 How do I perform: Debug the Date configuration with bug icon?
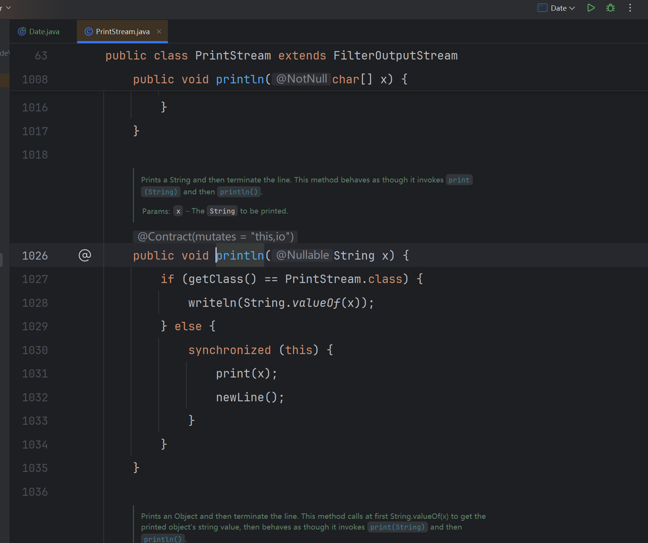point(610,8)
